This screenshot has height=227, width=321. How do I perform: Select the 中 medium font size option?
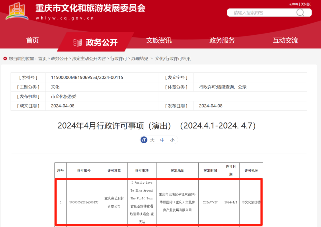(x=162, y=140)
